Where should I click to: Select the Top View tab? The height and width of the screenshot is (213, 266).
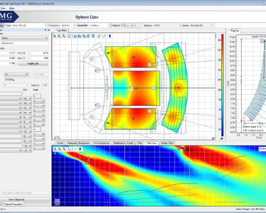(62, 30)
